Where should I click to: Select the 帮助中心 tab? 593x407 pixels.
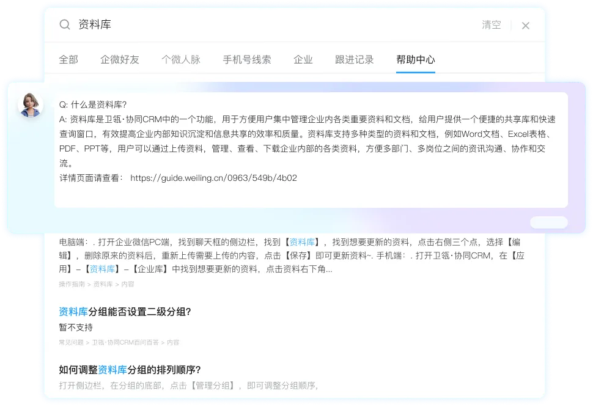pos(416,59)
